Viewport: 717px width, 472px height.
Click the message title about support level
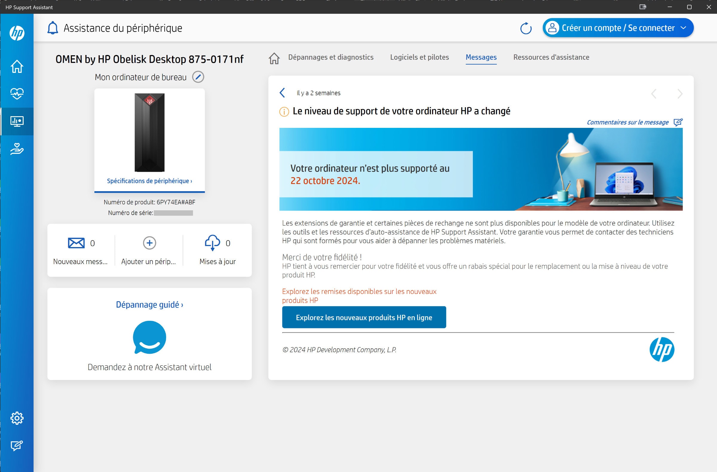[x=401, y=111]
